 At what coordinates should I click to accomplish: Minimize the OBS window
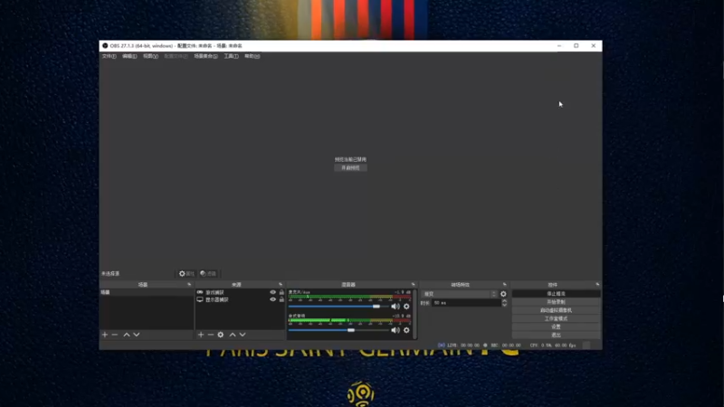coord(559,46)
